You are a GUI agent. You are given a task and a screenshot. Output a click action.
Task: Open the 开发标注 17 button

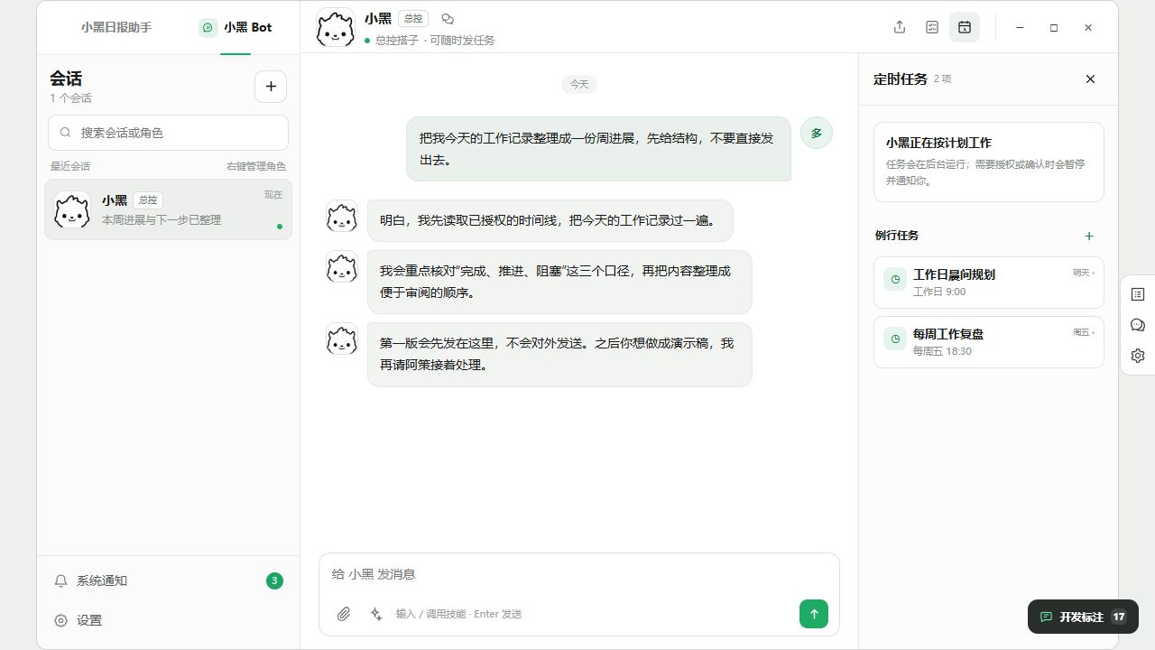tap(1083, 617)
